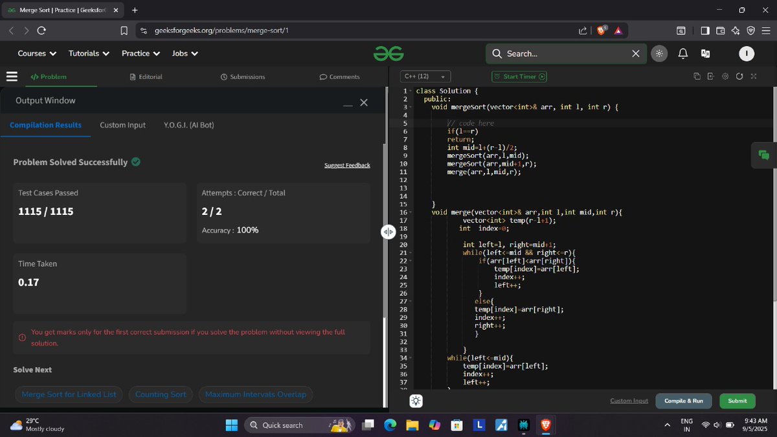Open Merge Sort for Linked List problem

click(69, 394)
